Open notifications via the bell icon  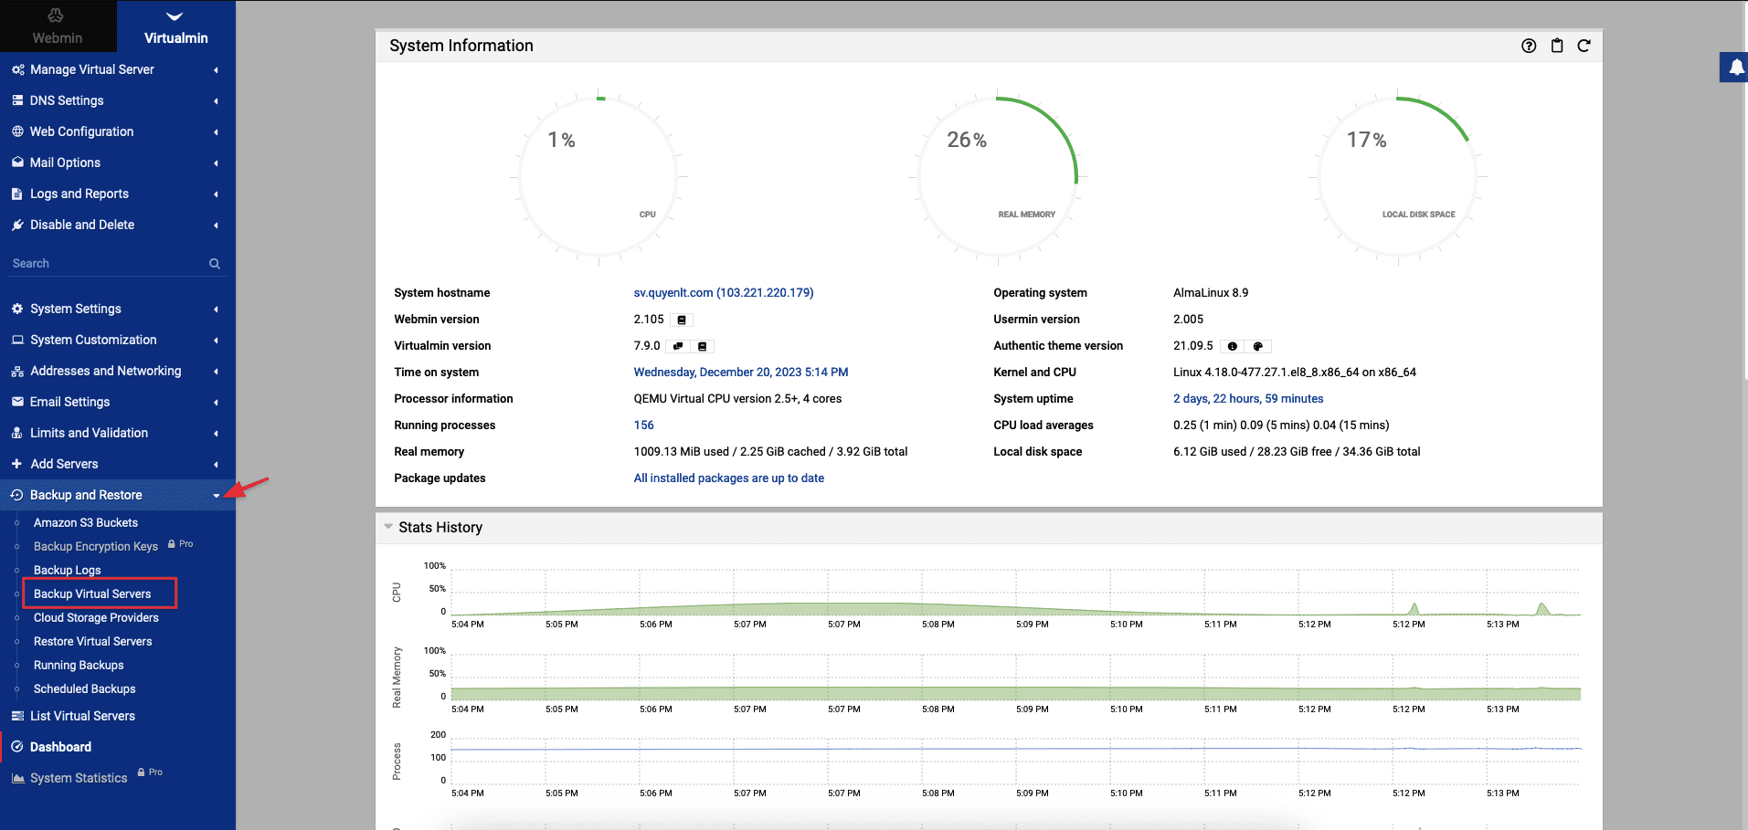coord(1735,68)
